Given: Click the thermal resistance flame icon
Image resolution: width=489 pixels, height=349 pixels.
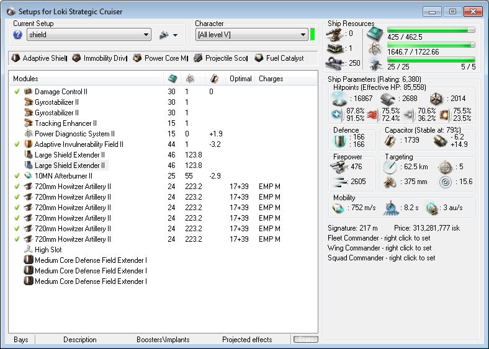Looking at the screenshot, I should click(x=373, y=115).
